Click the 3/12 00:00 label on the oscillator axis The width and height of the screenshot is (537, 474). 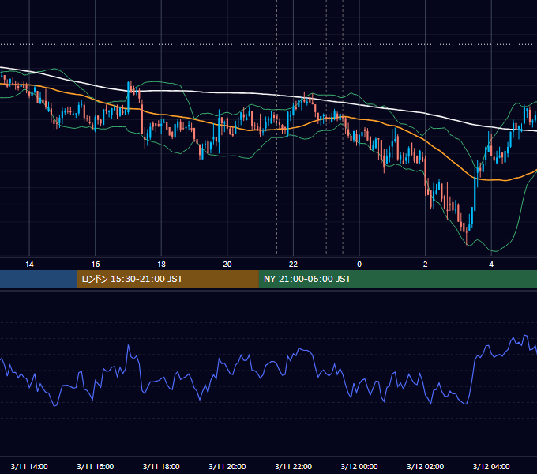359,466
